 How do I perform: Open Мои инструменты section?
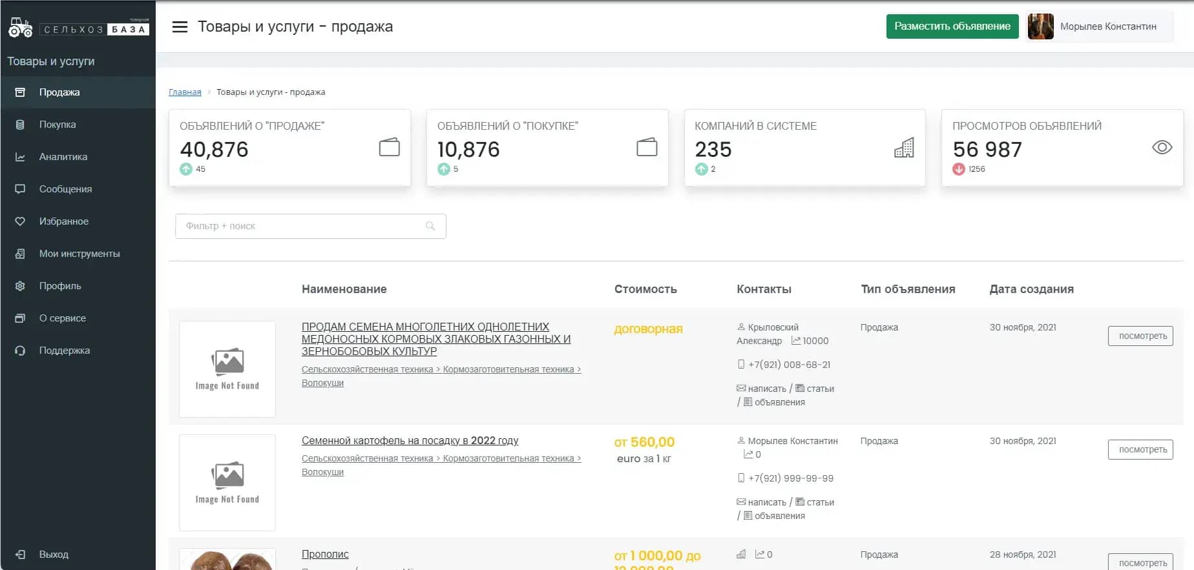pos(78,254)
